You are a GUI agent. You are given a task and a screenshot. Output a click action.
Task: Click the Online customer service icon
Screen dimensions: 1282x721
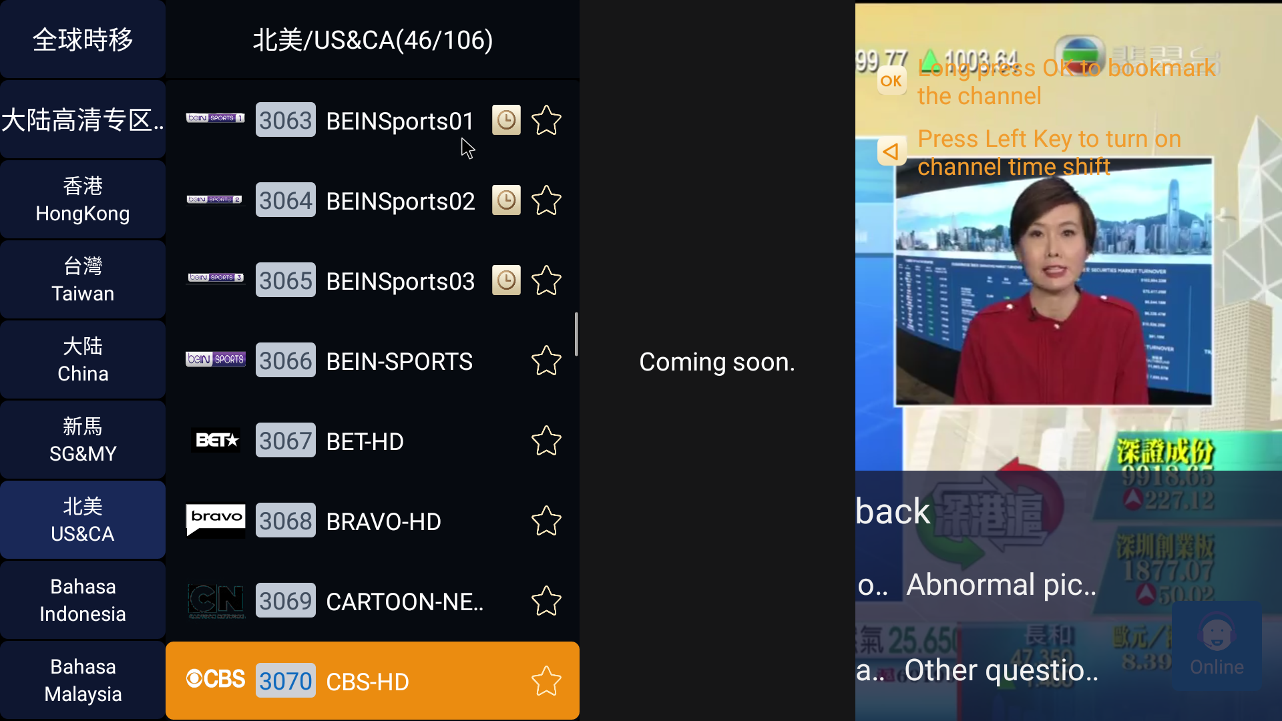tap(1217, 645)
